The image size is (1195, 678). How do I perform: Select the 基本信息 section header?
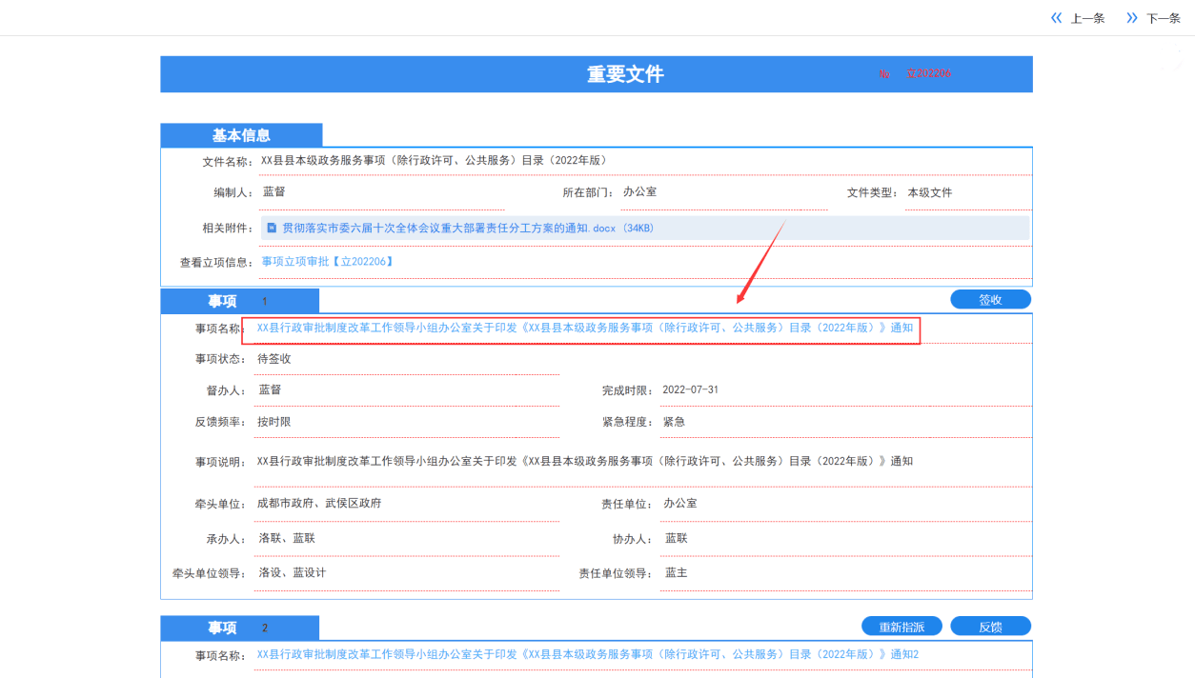[241, 135]
